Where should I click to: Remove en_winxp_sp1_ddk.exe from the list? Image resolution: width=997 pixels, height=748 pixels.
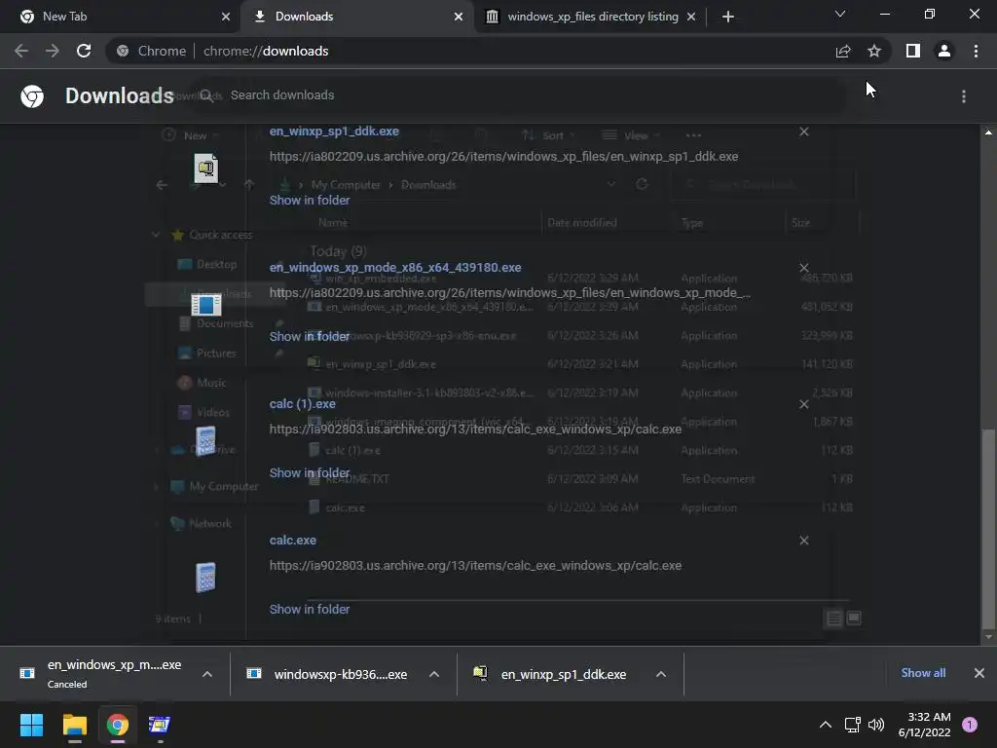coord(804,131)
